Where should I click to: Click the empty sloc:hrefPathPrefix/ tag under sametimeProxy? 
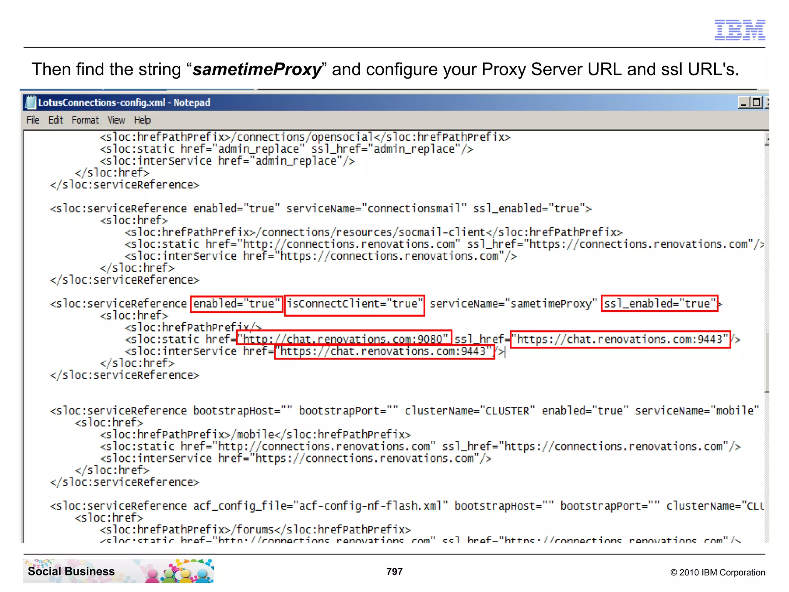(x=193, y=327)
